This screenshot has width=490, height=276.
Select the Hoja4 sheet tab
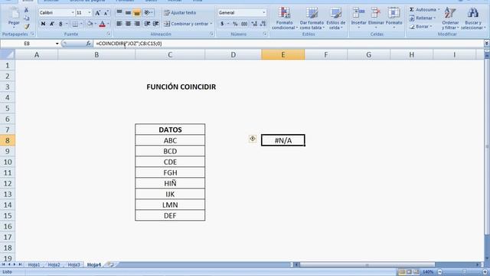93,264
